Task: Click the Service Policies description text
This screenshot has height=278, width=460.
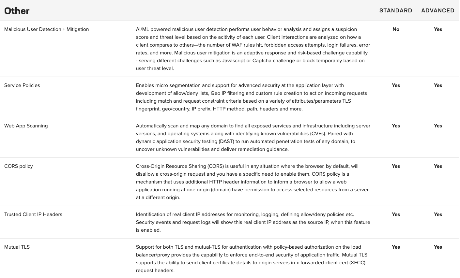Action: click(251, 97)
